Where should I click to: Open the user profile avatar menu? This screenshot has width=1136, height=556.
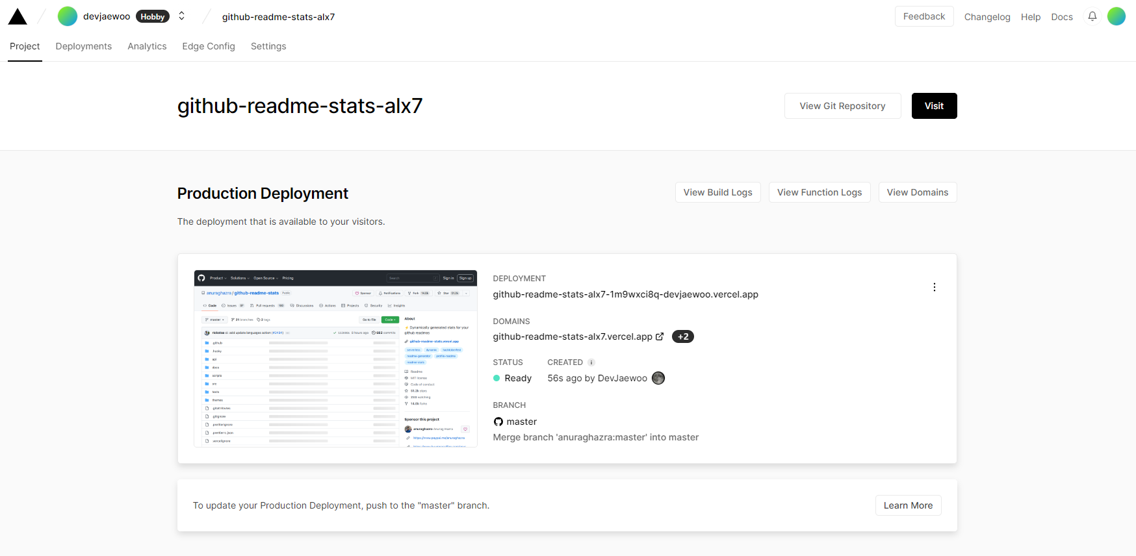pos(1117,16)
